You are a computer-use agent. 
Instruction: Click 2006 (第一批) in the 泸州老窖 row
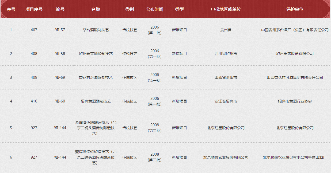155,54
